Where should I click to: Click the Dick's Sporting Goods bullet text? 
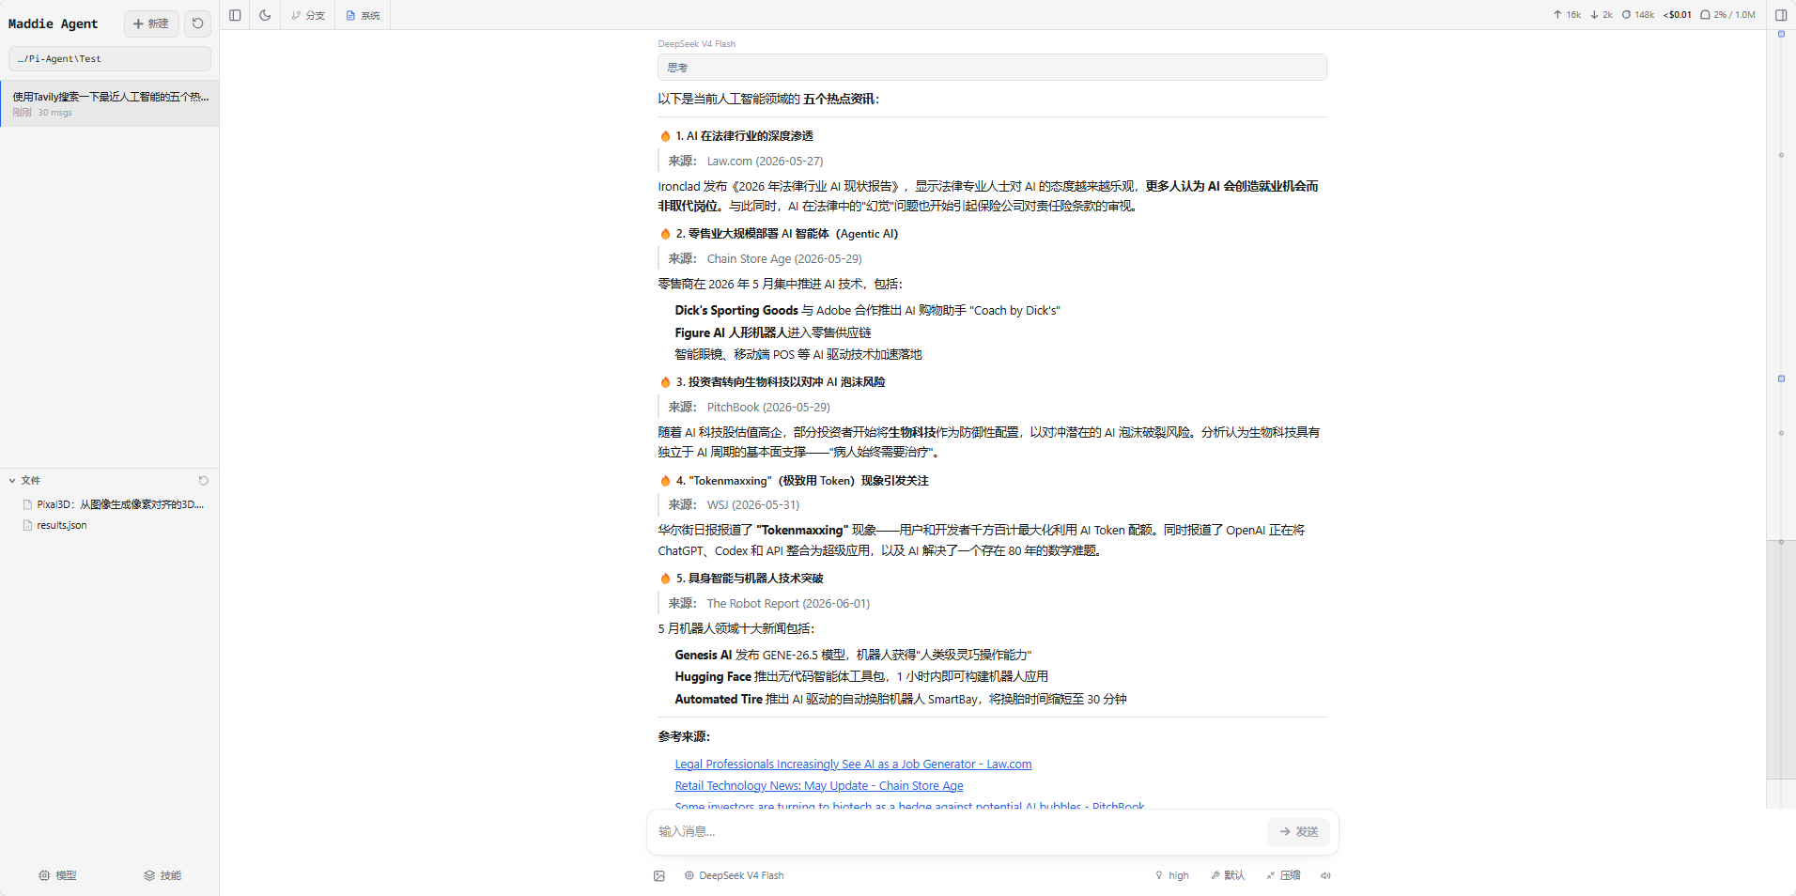[867, 311]
